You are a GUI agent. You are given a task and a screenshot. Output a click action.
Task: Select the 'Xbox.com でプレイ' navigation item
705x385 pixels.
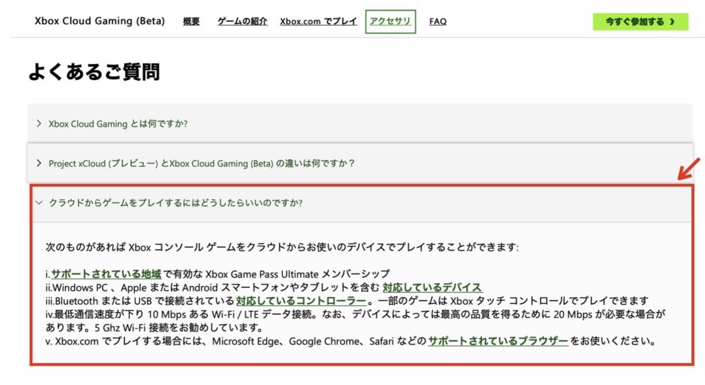coord(318,21)
